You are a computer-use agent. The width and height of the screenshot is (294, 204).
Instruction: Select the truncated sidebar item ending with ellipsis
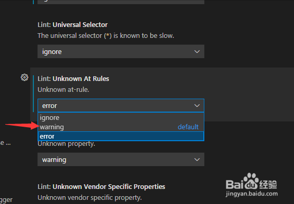pos(5,143)
